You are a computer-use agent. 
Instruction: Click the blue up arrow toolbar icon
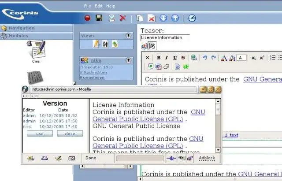175,18
